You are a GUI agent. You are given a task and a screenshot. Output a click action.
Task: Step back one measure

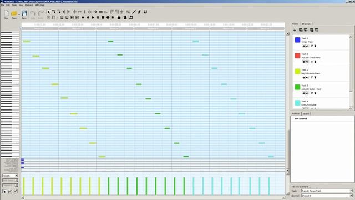[x=88, y=17]
